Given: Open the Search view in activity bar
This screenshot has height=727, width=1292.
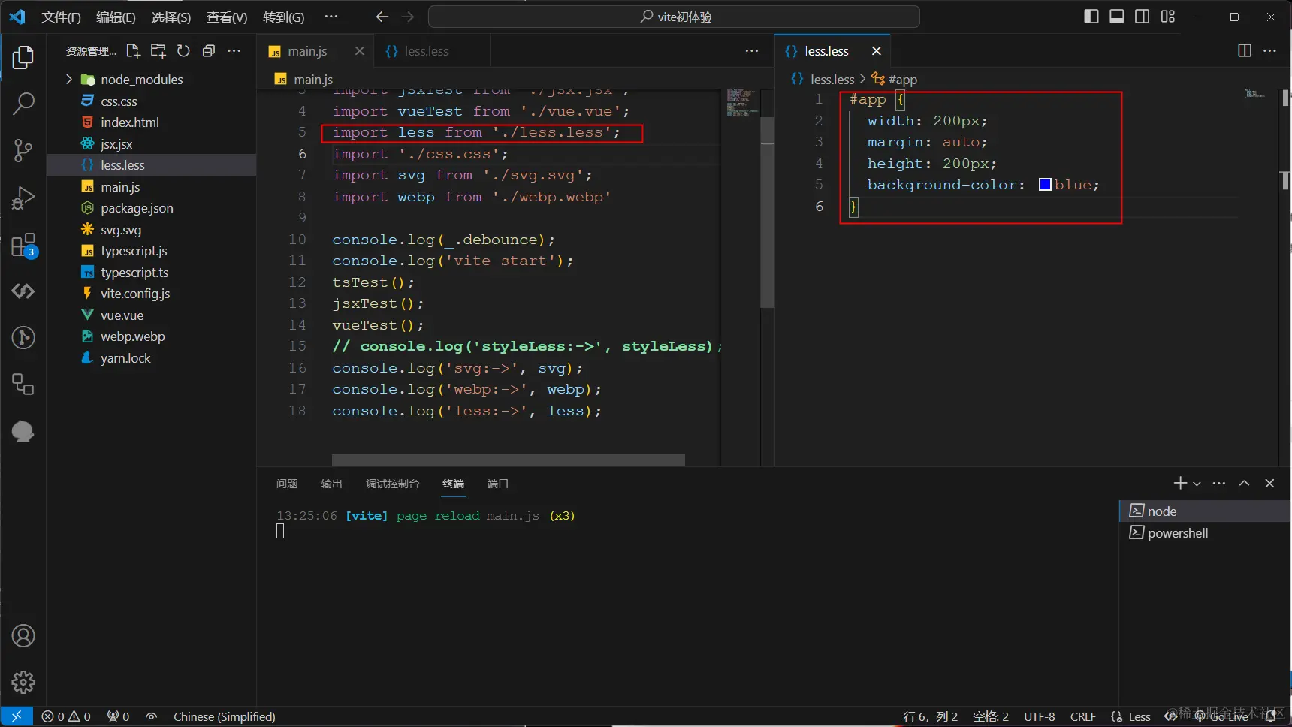Looking at the screenshot, I should pyautogui.click(x=23, y=104).
